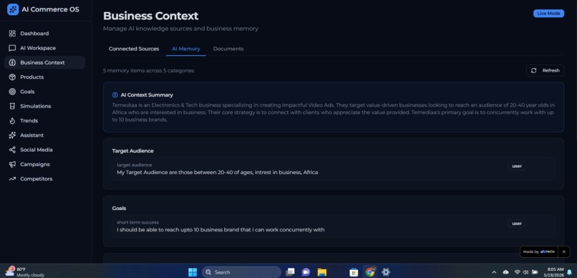Image resolution: width=577 pixels, height=278 pixels.
Task: Open the weather widget showing 80°F
Action: coord(25,272)
